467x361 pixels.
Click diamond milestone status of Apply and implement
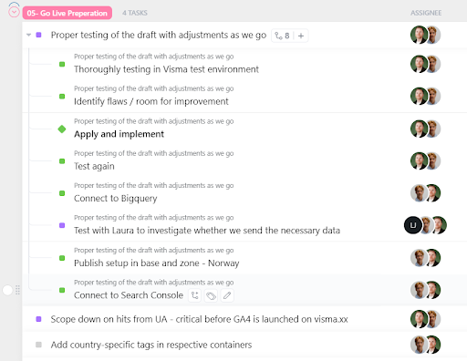62,129
